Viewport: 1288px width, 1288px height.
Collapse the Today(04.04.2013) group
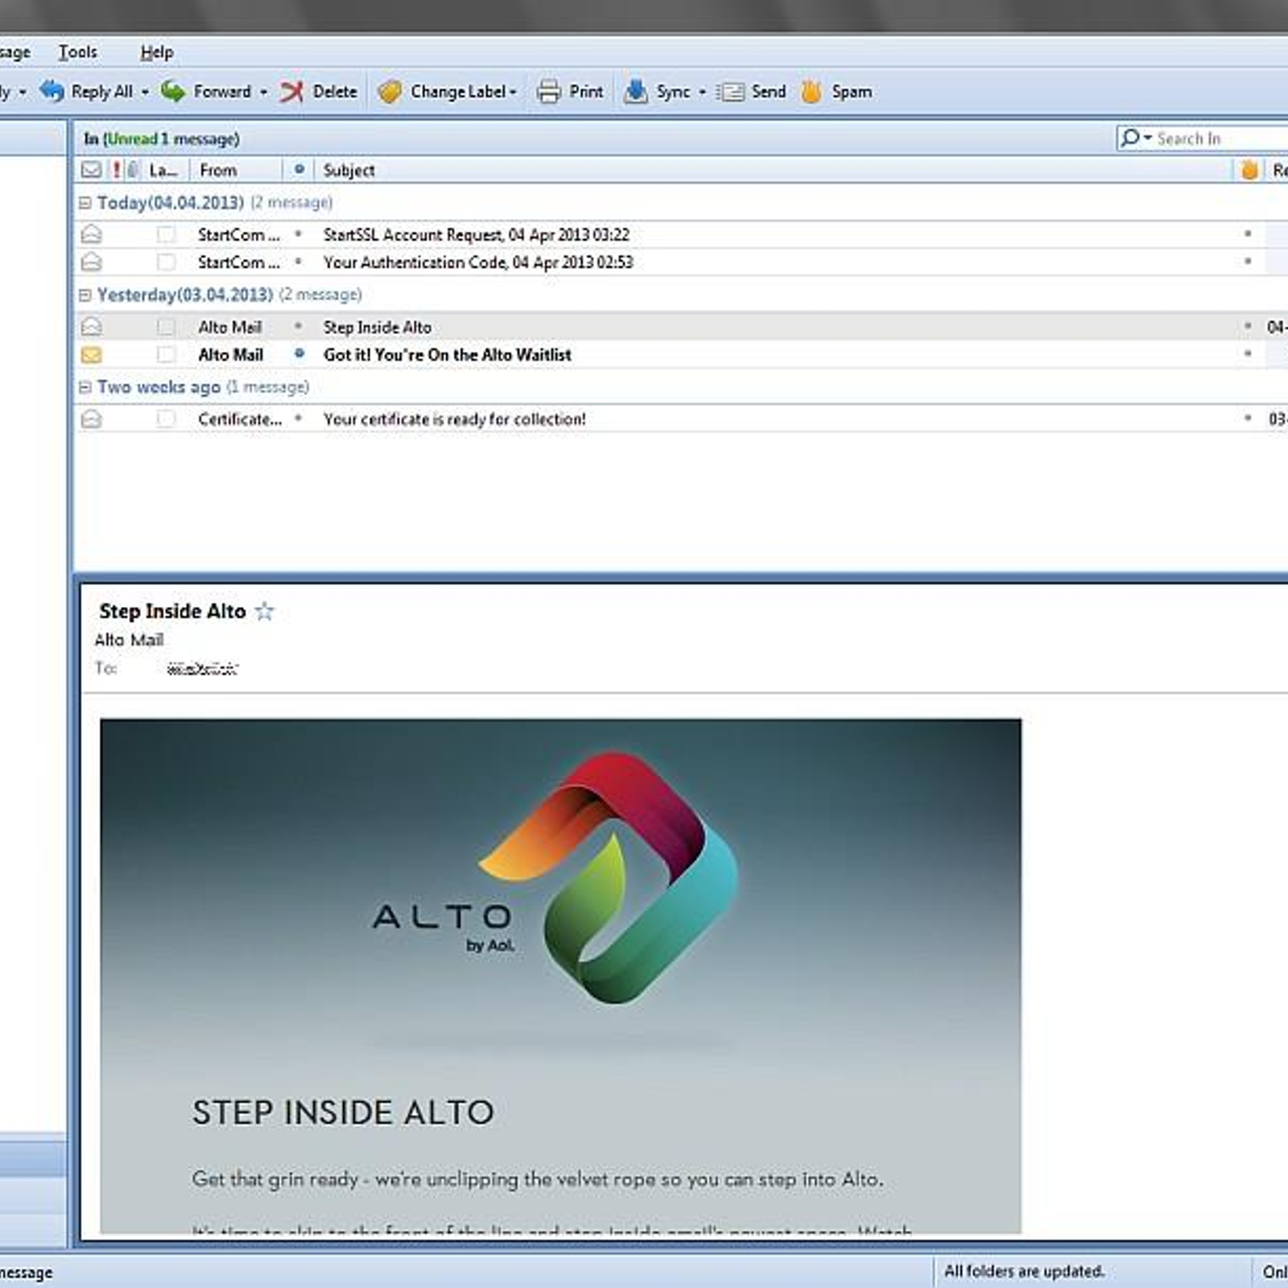point(85,203)
